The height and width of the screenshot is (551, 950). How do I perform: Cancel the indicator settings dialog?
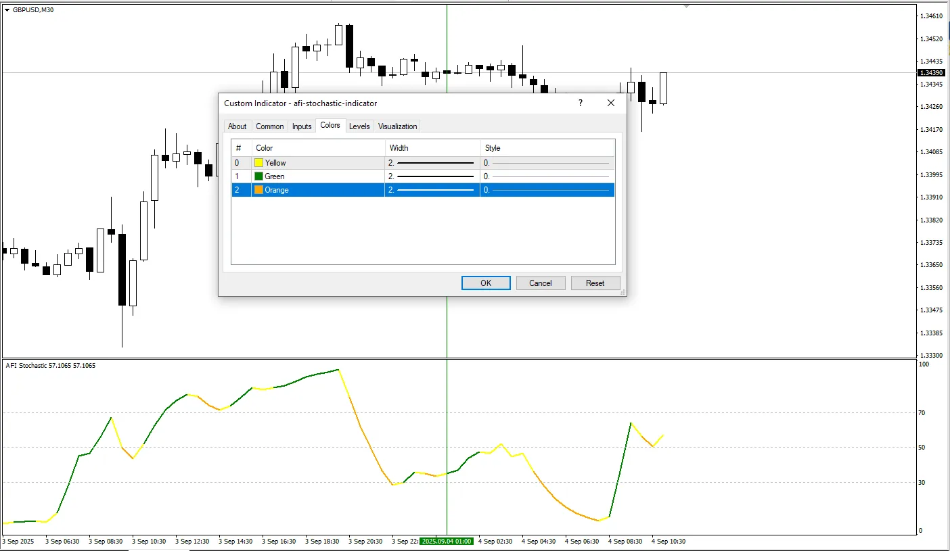pyautogui.click(x=541, y=283)
